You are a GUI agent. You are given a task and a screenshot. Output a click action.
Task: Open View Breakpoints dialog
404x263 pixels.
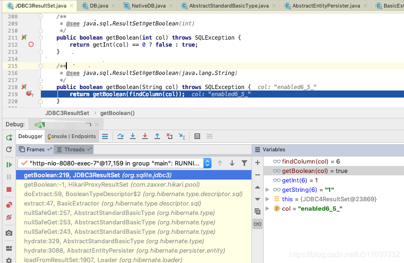click(x=9, y=205)
